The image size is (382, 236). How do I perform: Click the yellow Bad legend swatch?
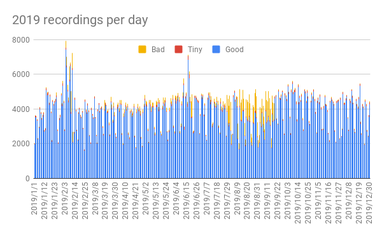click(x=142, y=50)
